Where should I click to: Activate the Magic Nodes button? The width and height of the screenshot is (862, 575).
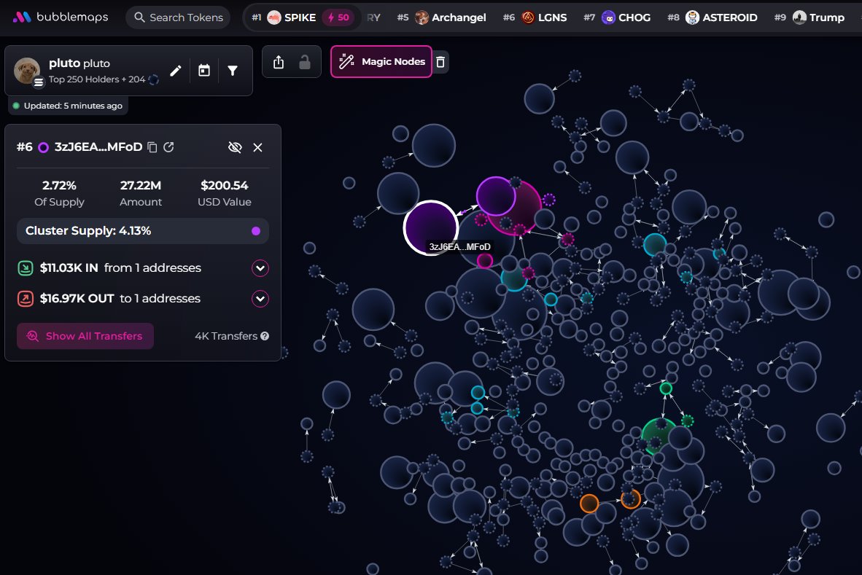381,61
